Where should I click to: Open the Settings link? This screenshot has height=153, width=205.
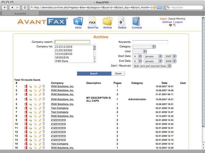pyautogui.click(x=167, y=22)
